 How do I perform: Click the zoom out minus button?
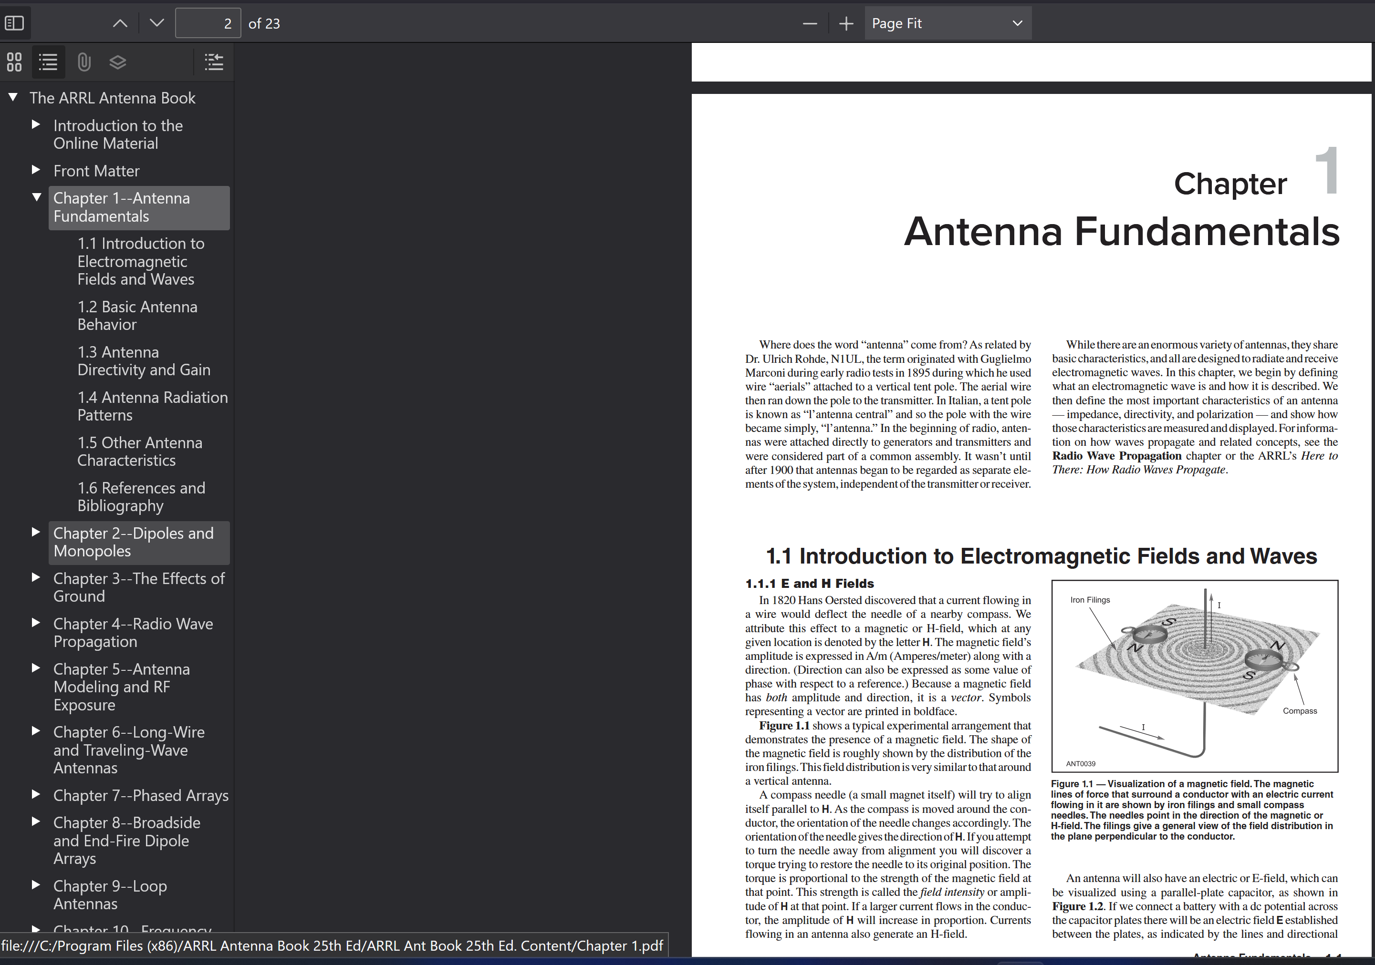pyautogui.click(x=810, y=23)
